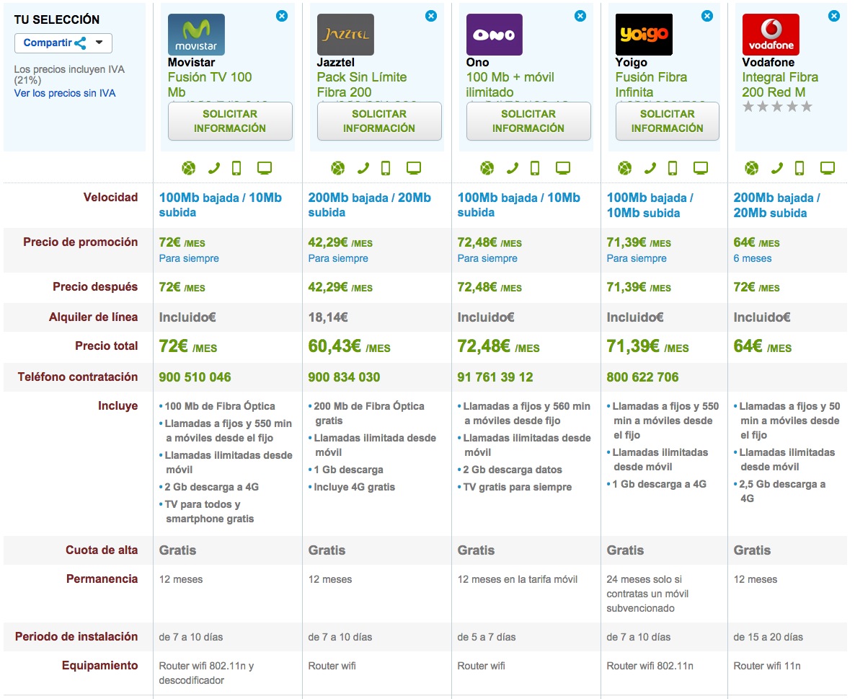Image resolution: width=855 pixels, height=699 pixels.
Task: Click Vodafone's landline phone icon
Action: coord(776,168)
